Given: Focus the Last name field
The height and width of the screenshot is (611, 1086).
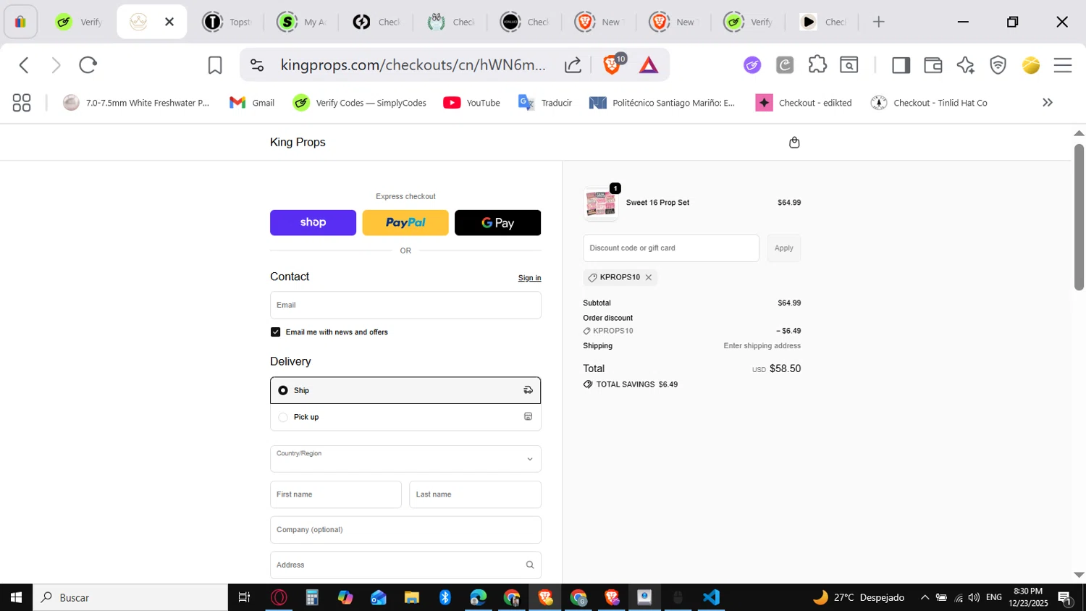Looking at the screenshot, I should 475,494.
